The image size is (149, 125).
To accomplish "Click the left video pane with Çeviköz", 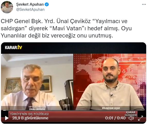I will (37, 82).
